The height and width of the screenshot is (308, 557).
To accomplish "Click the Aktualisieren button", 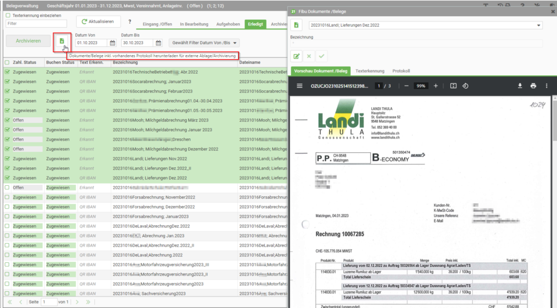I will tap(98, 21).
